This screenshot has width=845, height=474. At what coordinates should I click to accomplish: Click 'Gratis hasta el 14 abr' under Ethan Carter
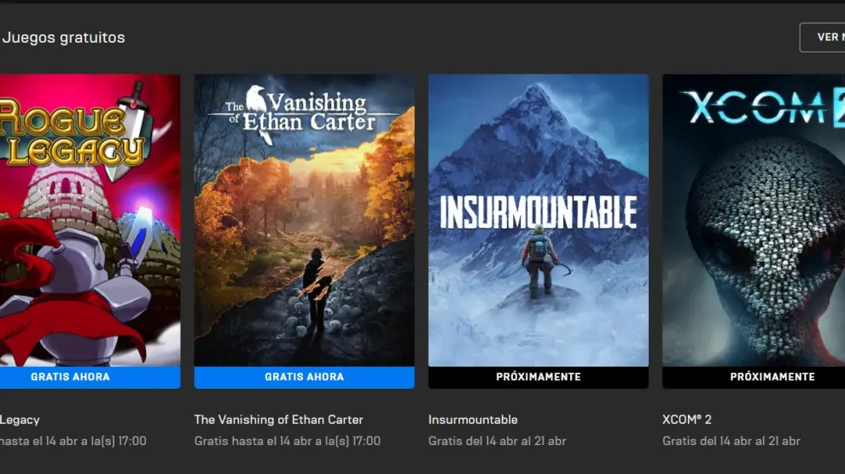pyautogui.click(x=253, y=442)
